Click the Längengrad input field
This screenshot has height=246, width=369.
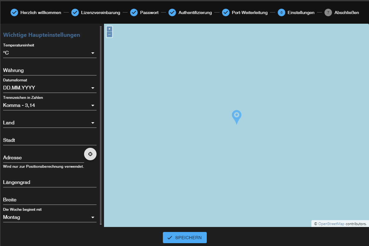[50, 182]
